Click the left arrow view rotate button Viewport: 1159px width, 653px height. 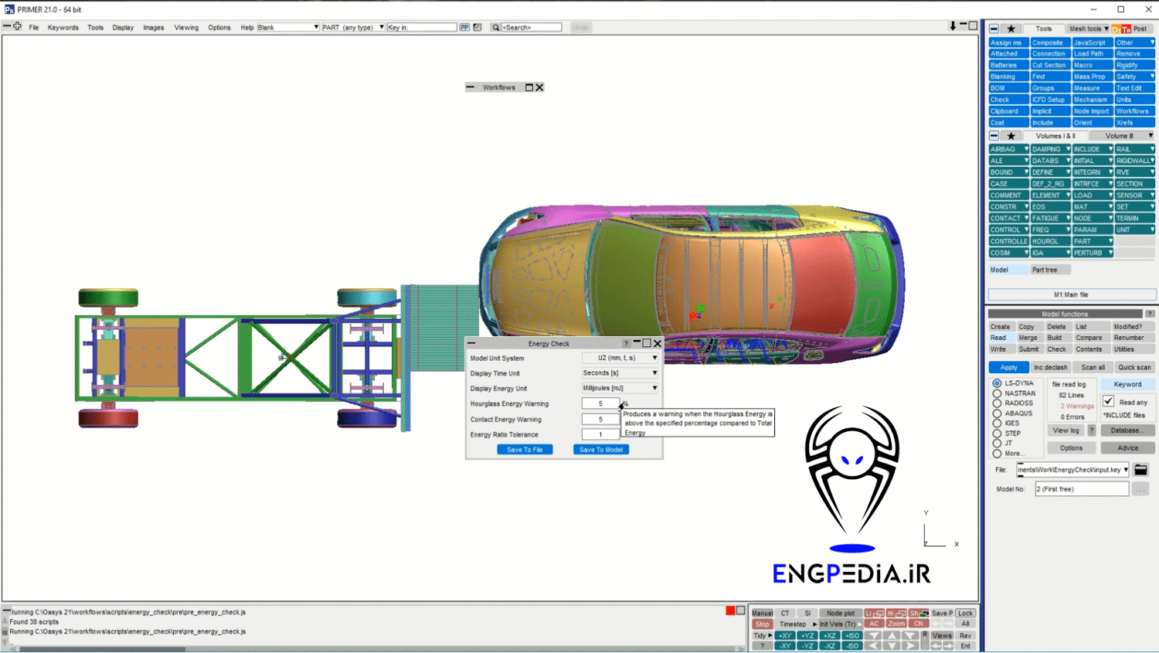pos(873,646)
